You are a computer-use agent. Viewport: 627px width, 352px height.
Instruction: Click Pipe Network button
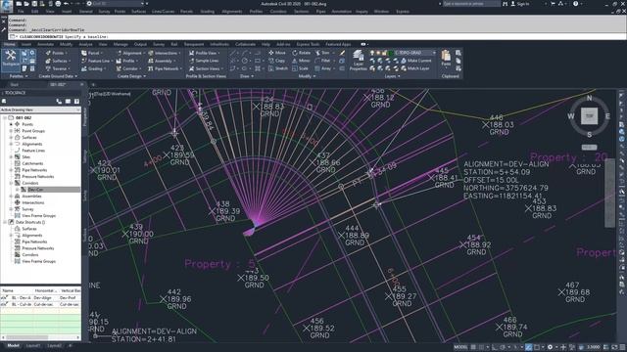[166, 68]
